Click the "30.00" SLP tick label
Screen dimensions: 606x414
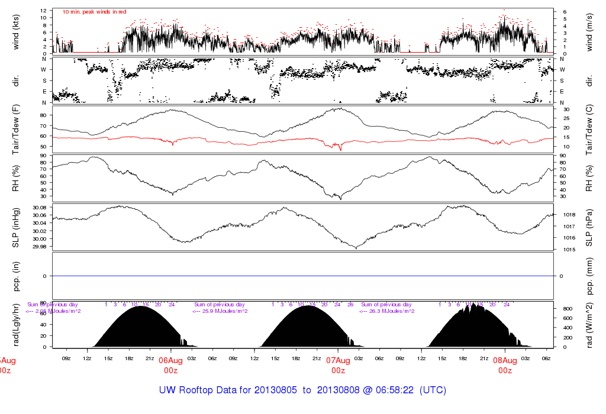pos(40,239)
